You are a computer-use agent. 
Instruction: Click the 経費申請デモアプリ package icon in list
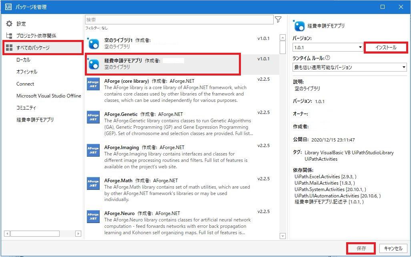(x=93, y=64)
